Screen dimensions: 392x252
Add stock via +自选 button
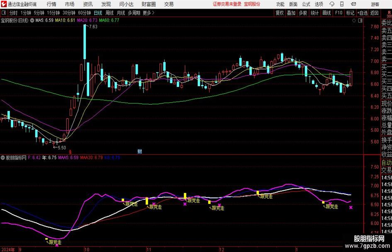[363, 13]
